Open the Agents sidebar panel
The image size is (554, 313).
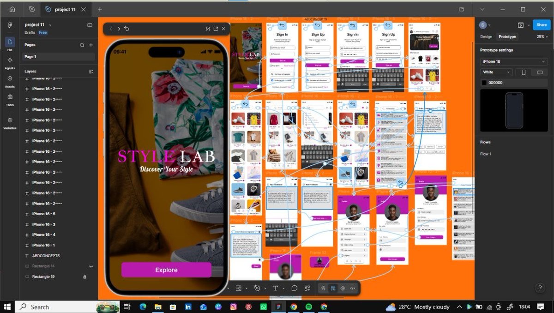(10, 62)
